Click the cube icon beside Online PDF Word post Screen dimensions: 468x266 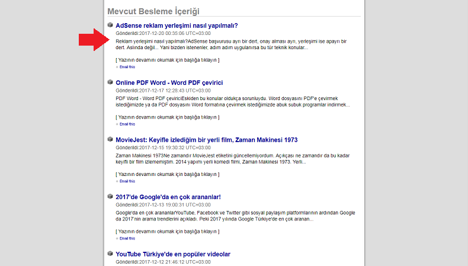point(110,82)
